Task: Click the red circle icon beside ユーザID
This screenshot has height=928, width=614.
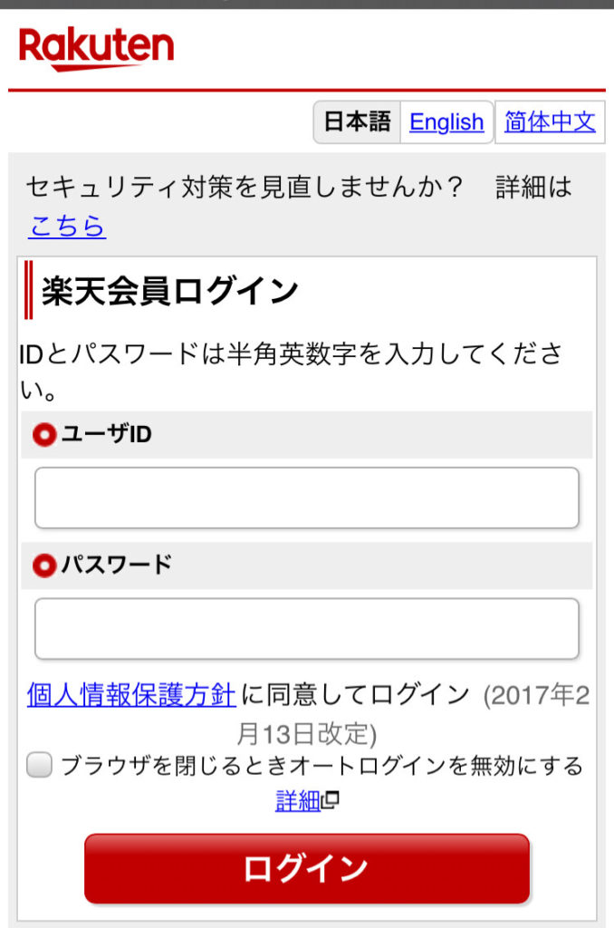Action: 44,434
